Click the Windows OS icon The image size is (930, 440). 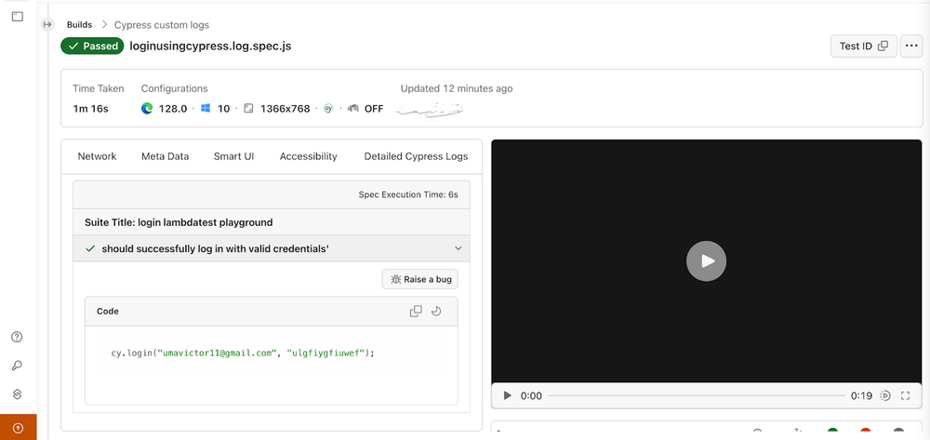pyautogui.click(x=206, y=109)
